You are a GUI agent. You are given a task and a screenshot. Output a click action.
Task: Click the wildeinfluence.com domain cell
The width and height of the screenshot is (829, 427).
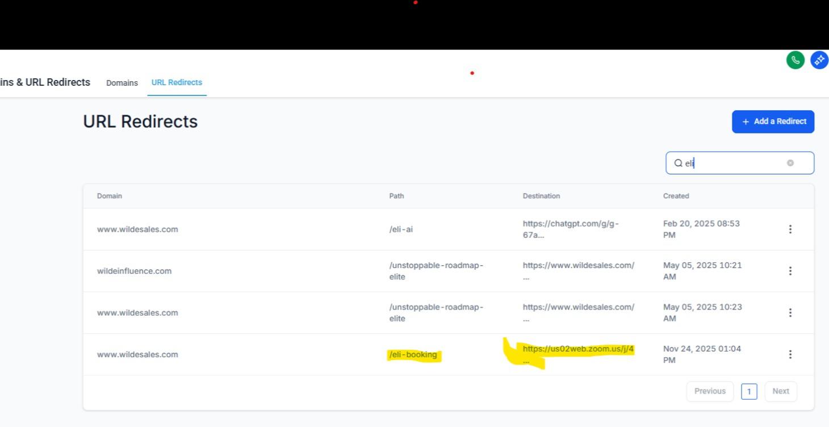point(134,271)
